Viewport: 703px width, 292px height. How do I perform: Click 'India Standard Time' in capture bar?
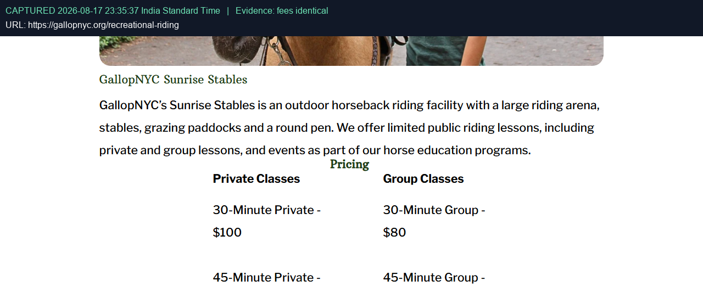[x=181, y=11]
